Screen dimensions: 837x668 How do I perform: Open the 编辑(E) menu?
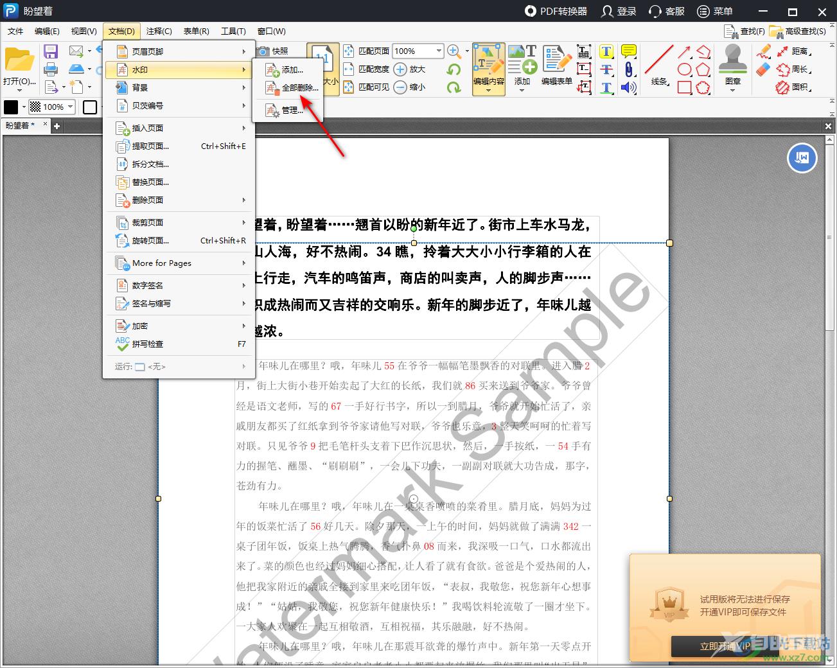tap(47, 31)
